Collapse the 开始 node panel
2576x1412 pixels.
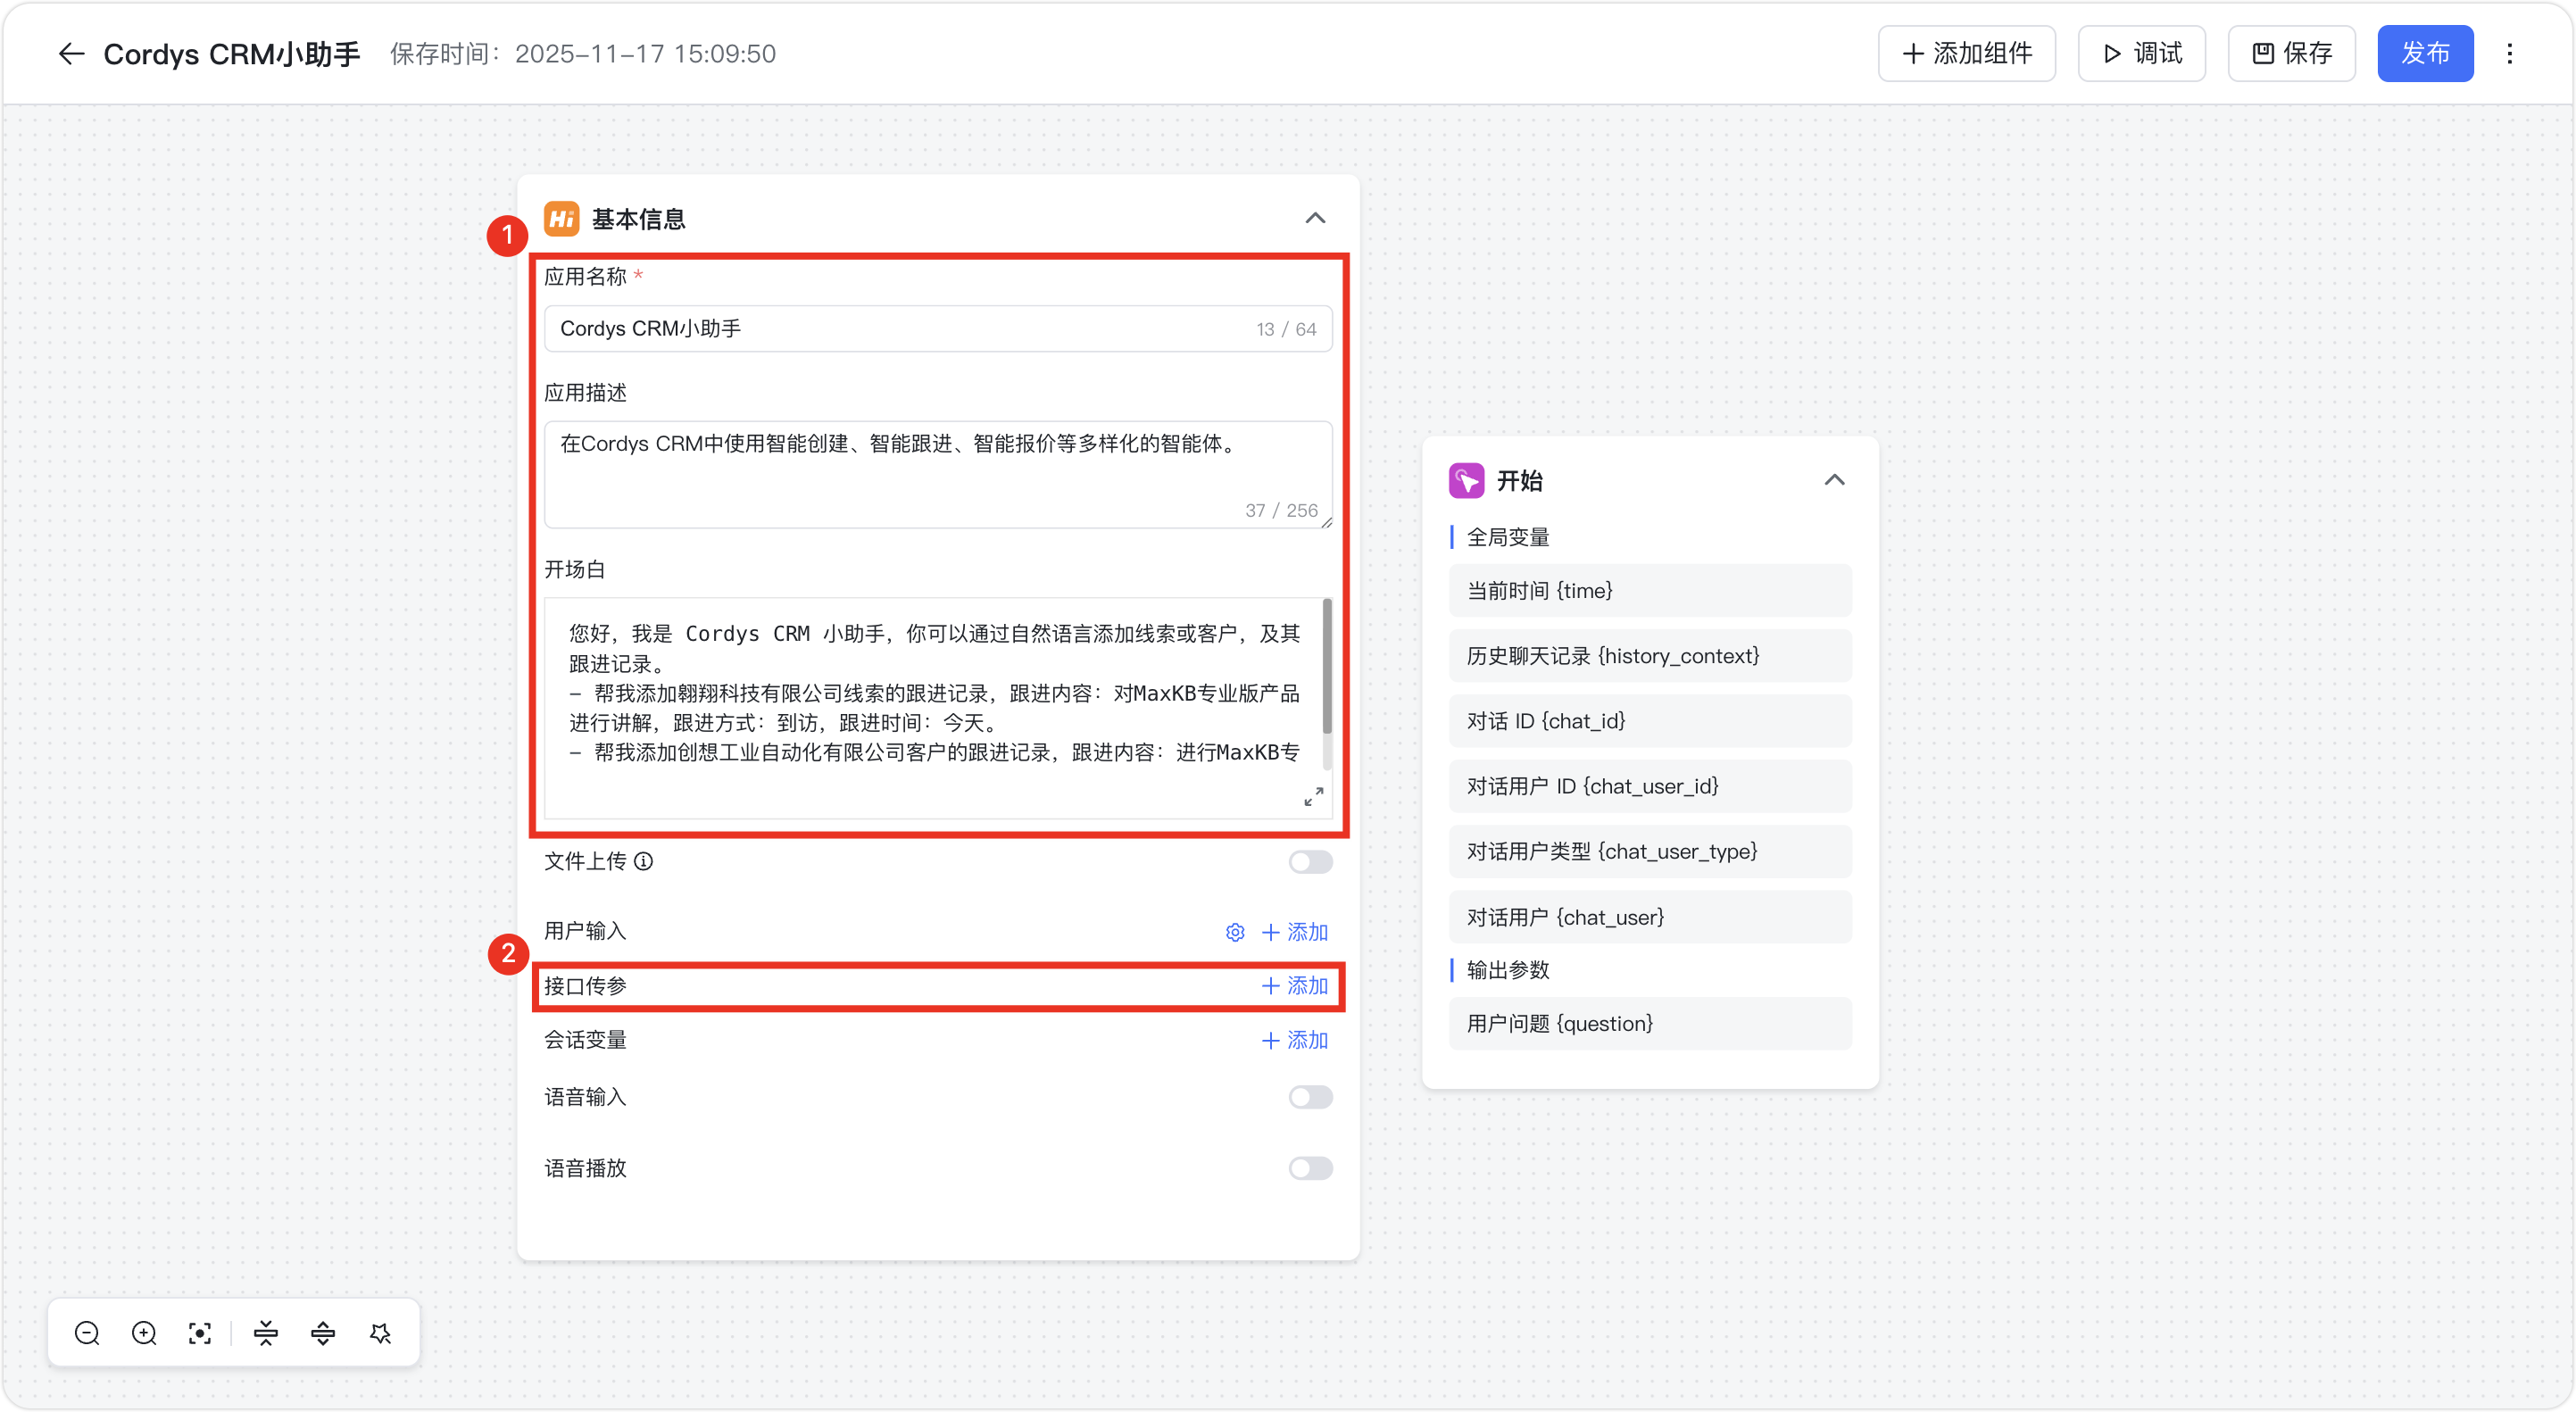tap(1834, 480)
